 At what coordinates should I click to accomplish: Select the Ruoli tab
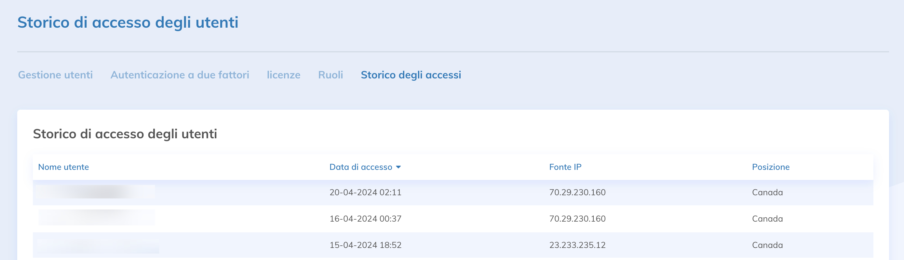coord(330,75)
